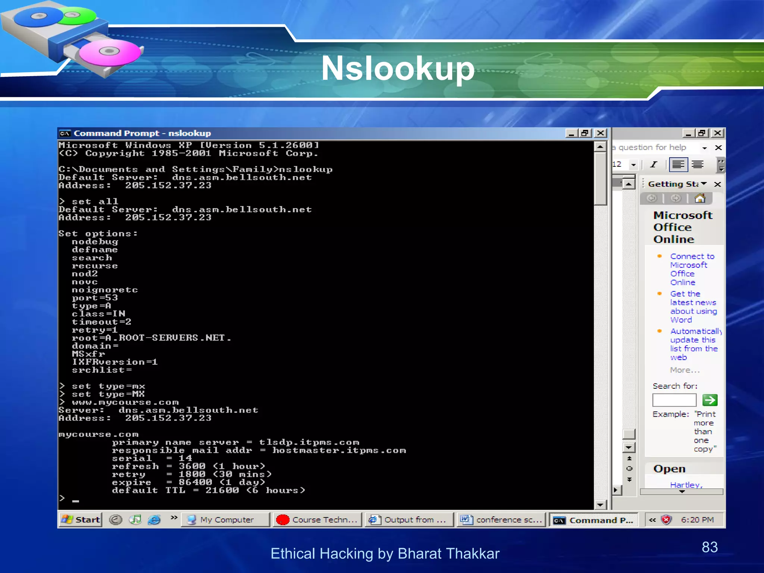The width and height of the screenshot is (764, 573).
Task: Click the Home icon in task pane
Action: 700,198
